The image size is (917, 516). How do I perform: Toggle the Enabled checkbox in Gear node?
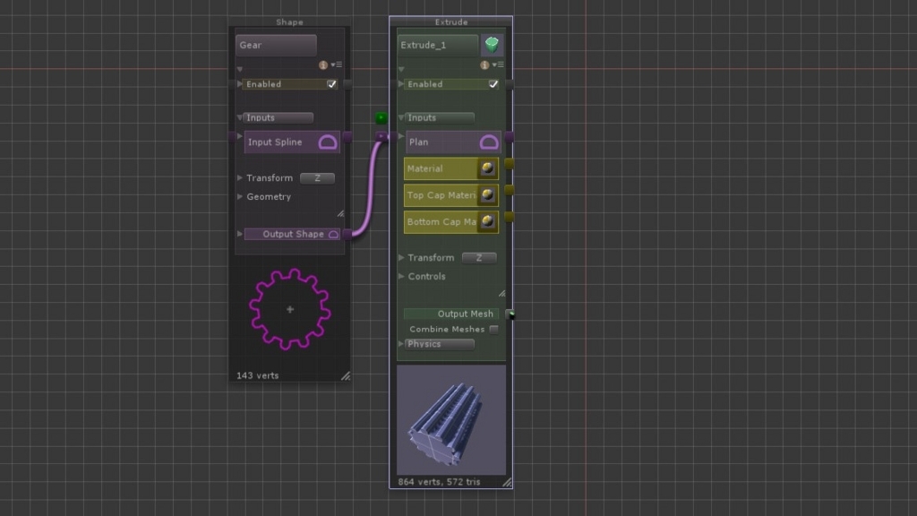click(331, 84)
